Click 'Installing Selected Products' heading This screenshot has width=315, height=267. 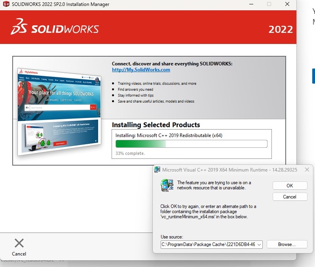pyautogui.click(x=156, y=125)
